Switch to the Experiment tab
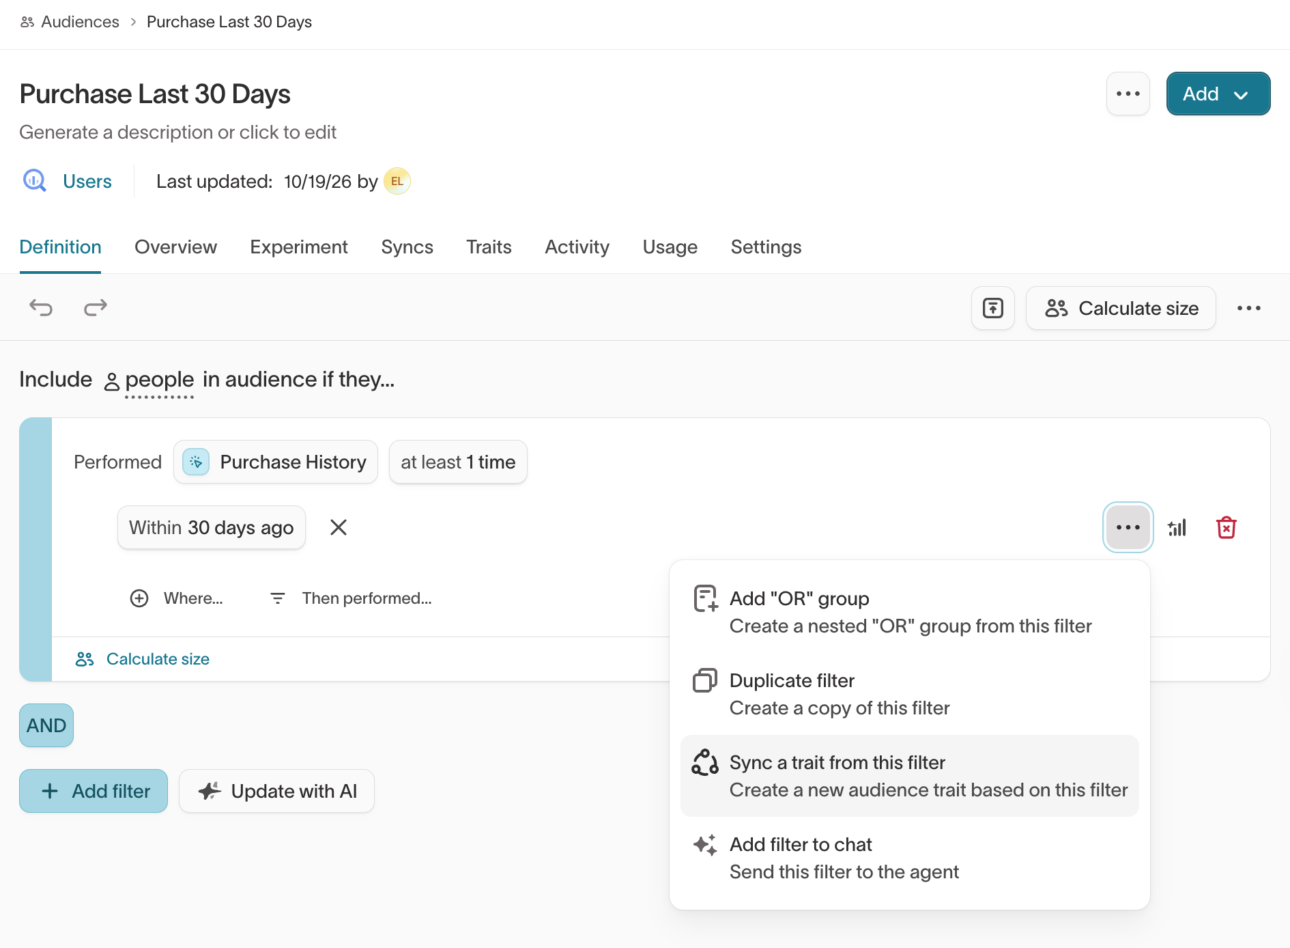 (299, 247)
